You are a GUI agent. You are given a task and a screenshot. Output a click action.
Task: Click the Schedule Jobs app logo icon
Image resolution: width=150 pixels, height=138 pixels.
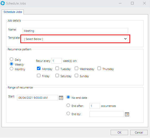click(x=3, y=3)
